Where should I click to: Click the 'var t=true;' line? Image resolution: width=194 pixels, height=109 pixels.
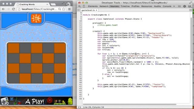pyautogui.click(x=104, y=50)
